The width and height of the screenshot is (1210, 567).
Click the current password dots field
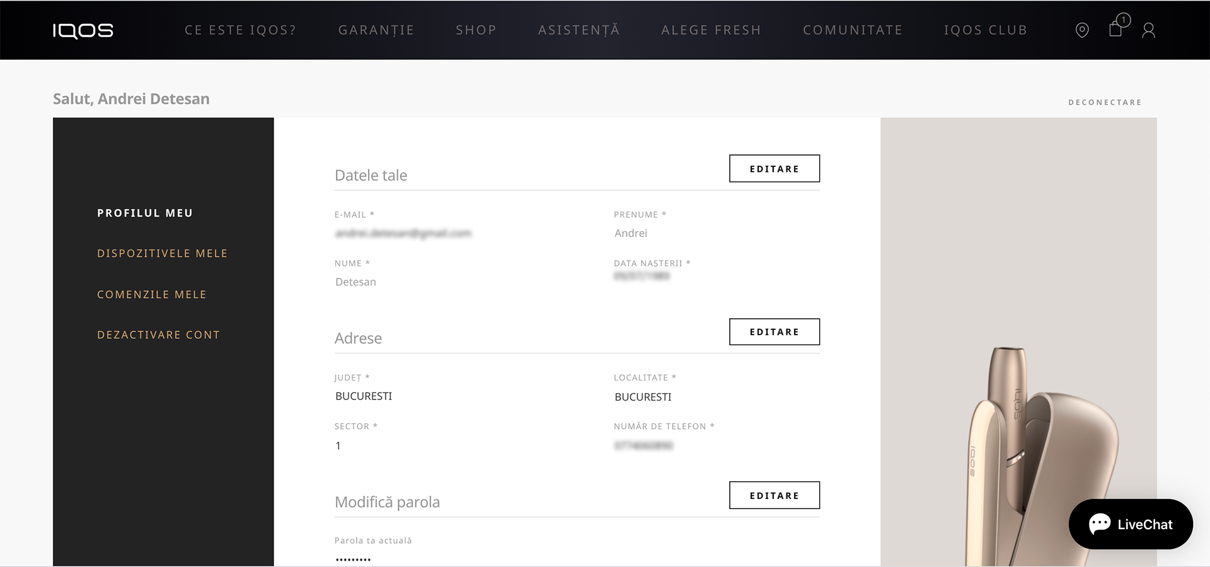[353, 559]
